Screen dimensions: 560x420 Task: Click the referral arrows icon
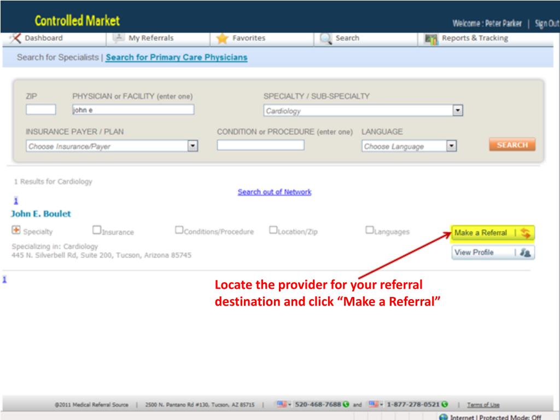pyautogui.click(x=526, y=233)
